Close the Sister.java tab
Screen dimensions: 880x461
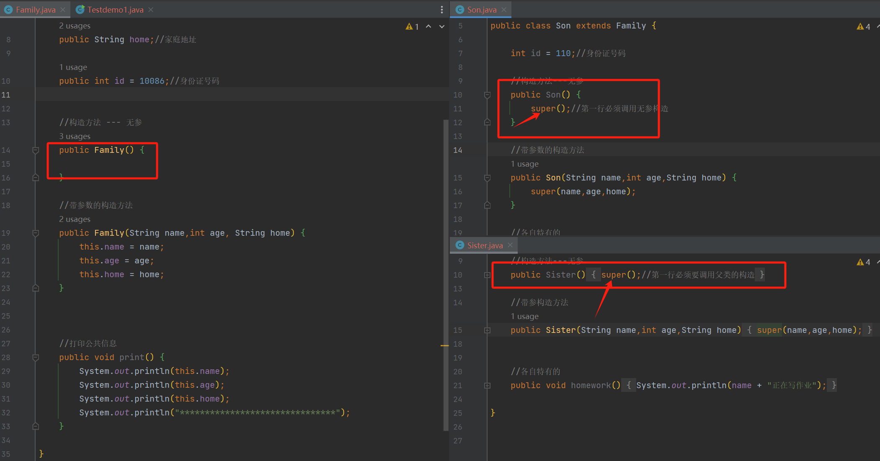510,245
